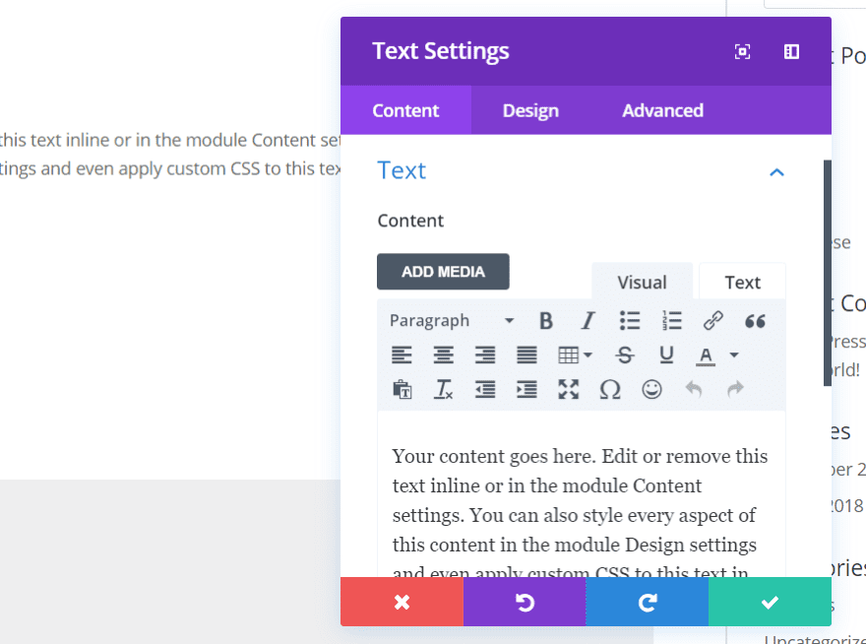866x644 pixels.
Task: Click the Text Settings title bar
Action: pos(586,51)
